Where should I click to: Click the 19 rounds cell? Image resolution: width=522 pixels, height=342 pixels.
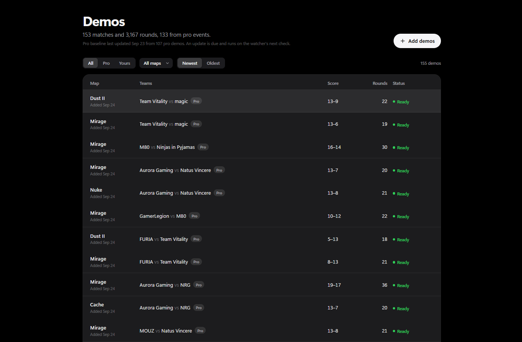click(x=384, y=124)
